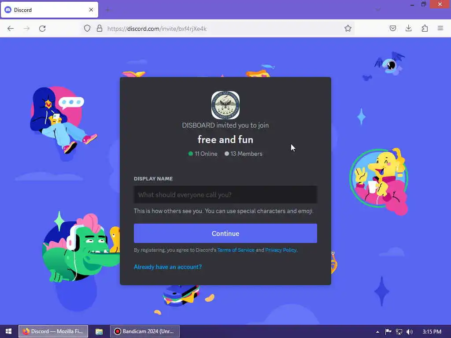Open a new tab with the plus button
Image resolution: width=451 pixels, height=338 pixels.
click(x=108, y=10)
